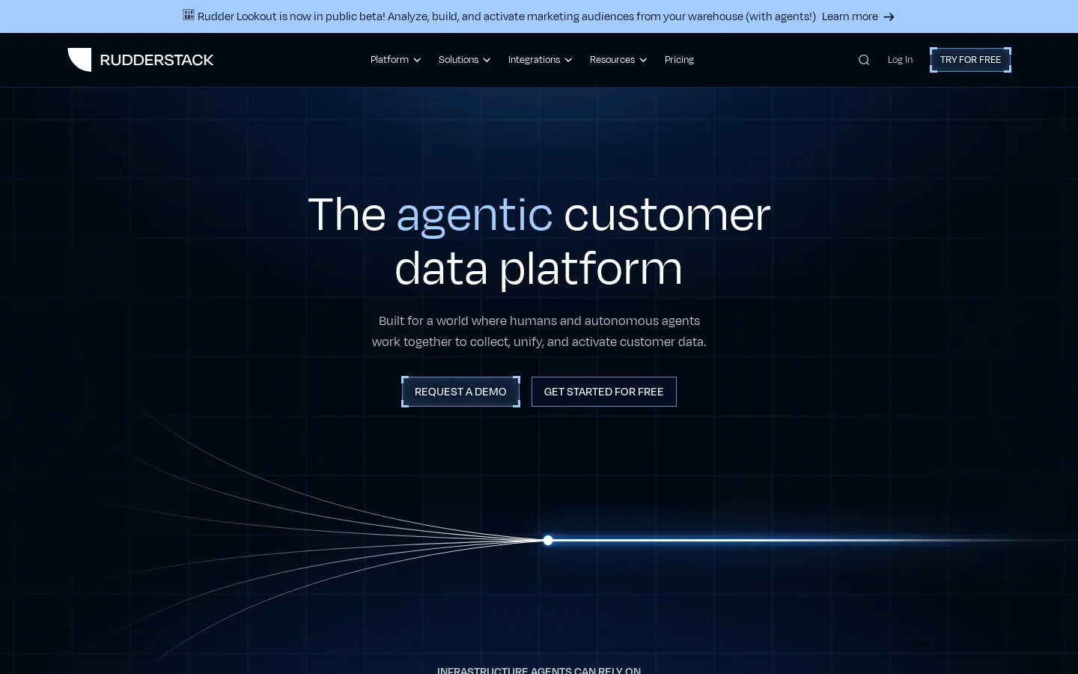Click the RUDDERSTACK wordmark
The image size is (1078, 674).
tap(156, 60)
